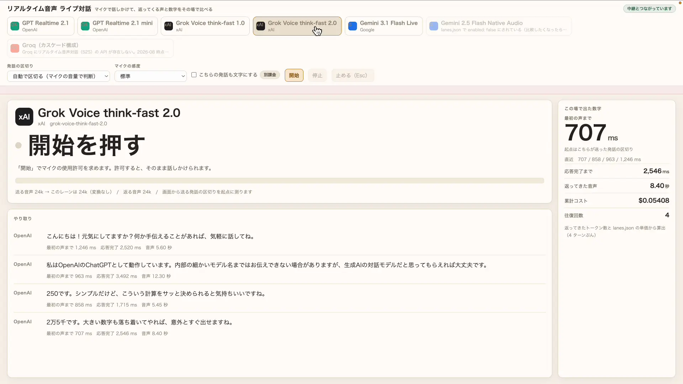683x384 pixels.
Task: Select the GPT Realtime 2.1 tab
Action: coord(41,26)
